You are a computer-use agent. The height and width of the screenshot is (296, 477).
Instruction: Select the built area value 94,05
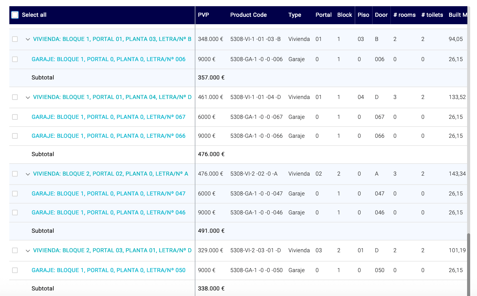click(456, 39)
